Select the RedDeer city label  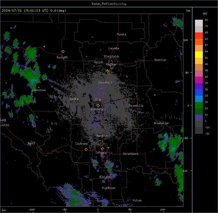111,65
